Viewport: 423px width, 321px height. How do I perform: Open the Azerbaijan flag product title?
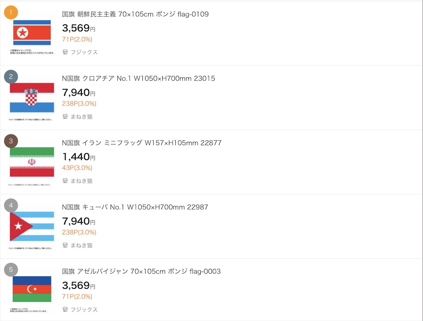pos(141,271)
